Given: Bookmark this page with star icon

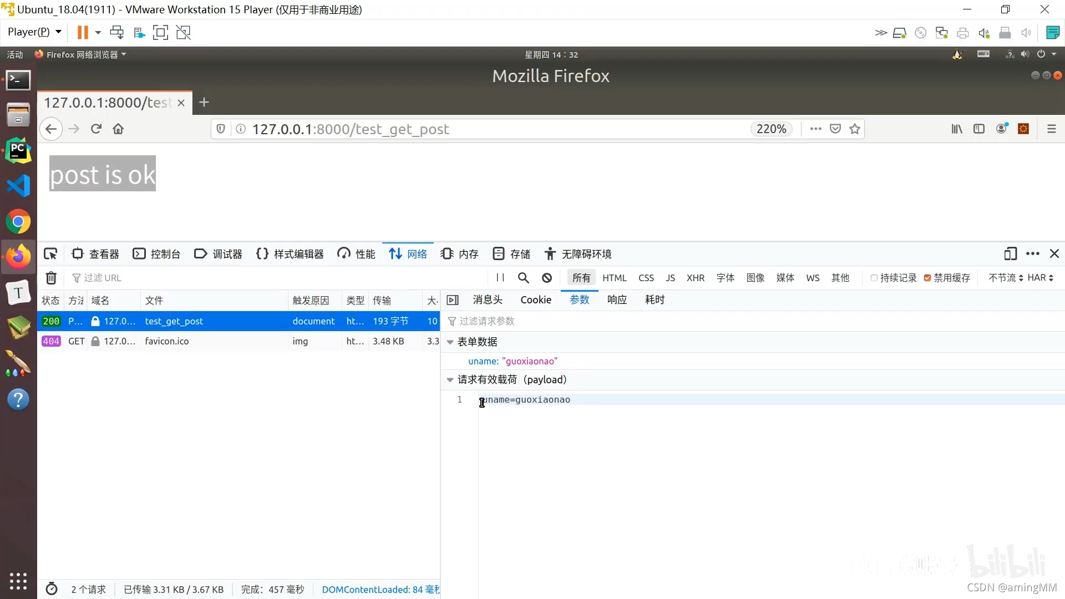Looking at the screenshot, I should click(855, 129).
